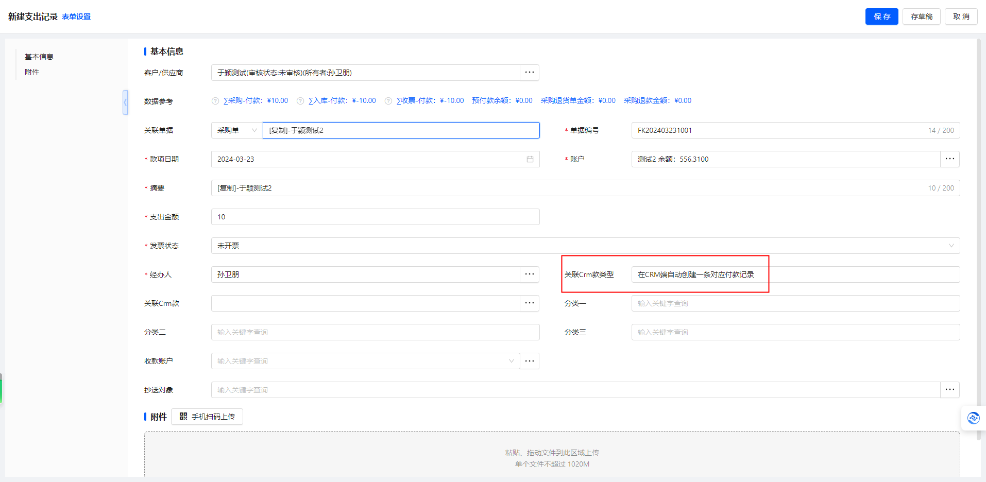986x482 pixels.
Task: Expand the 采购单 document type dropdown
Action: click(236, 130)
